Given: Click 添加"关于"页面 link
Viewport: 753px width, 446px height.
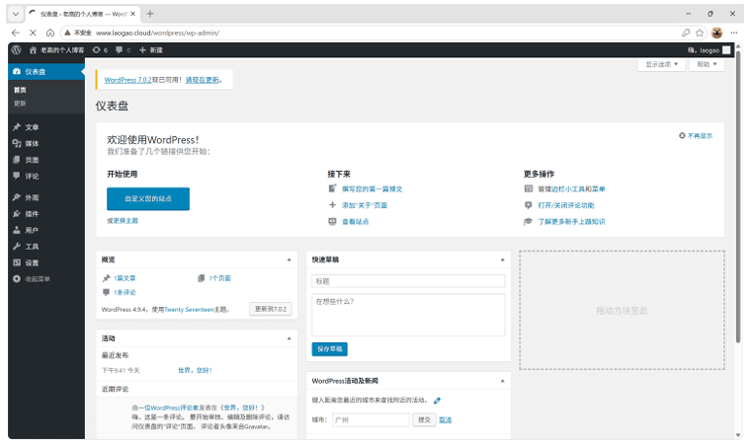Looking at the screenshot, I should click(365, 206).
